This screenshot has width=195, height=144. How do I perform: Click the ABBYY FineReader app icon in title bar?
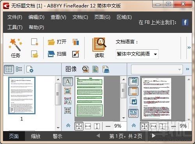coord(6,5)
